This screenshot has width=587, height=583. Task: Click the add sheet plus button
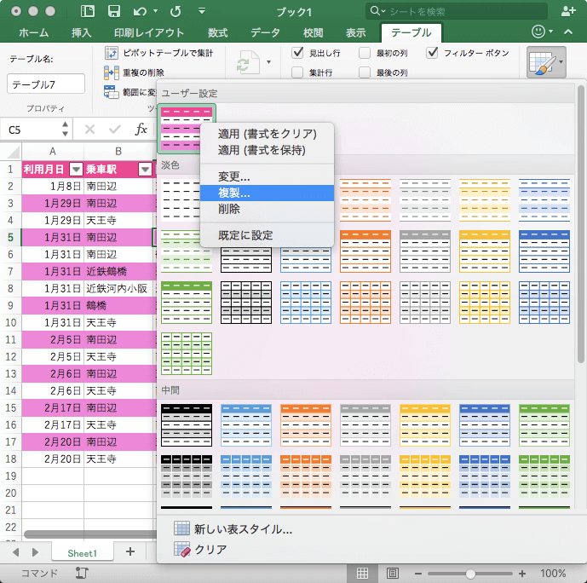(130, 552)
